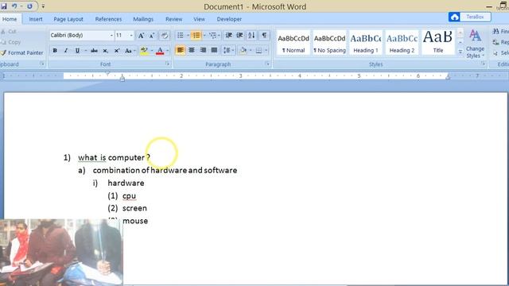The width and height of the screenshot is (509, 286).
Task: Toggle bold formatting
Action: coord(55,51)
